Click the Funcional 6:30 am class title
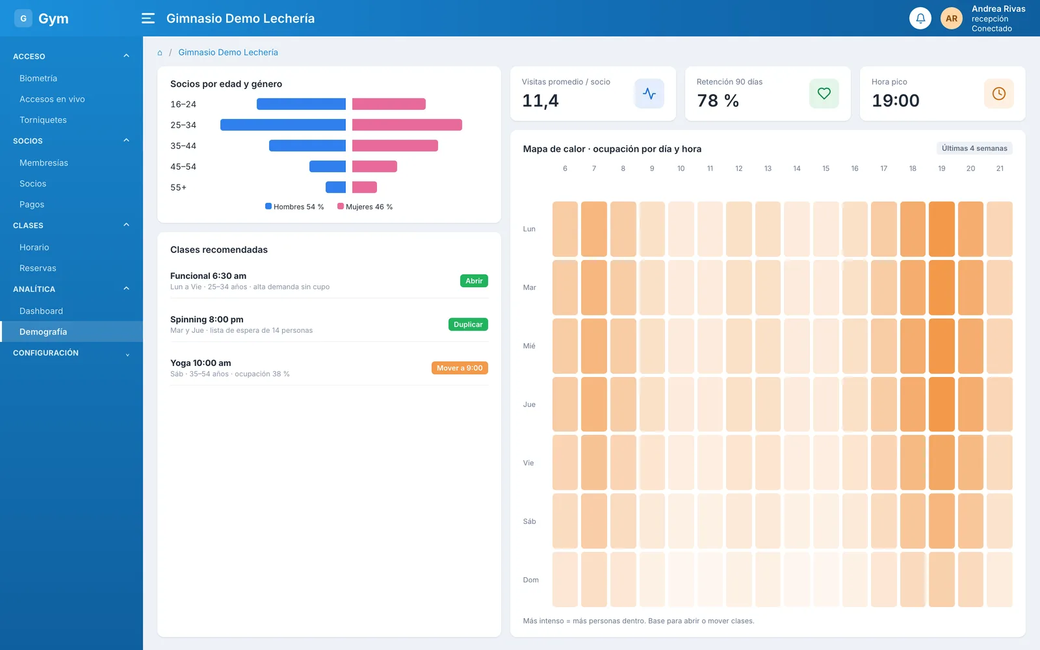Screen dimensions: 1040x650 pyautogui.click(x=208, y=276)
